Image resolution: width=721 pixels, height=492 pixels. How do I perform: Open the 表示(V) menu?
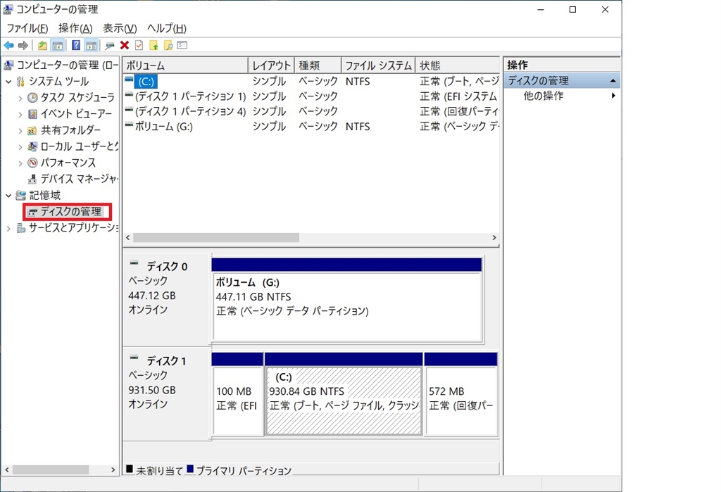click(120, 29)
